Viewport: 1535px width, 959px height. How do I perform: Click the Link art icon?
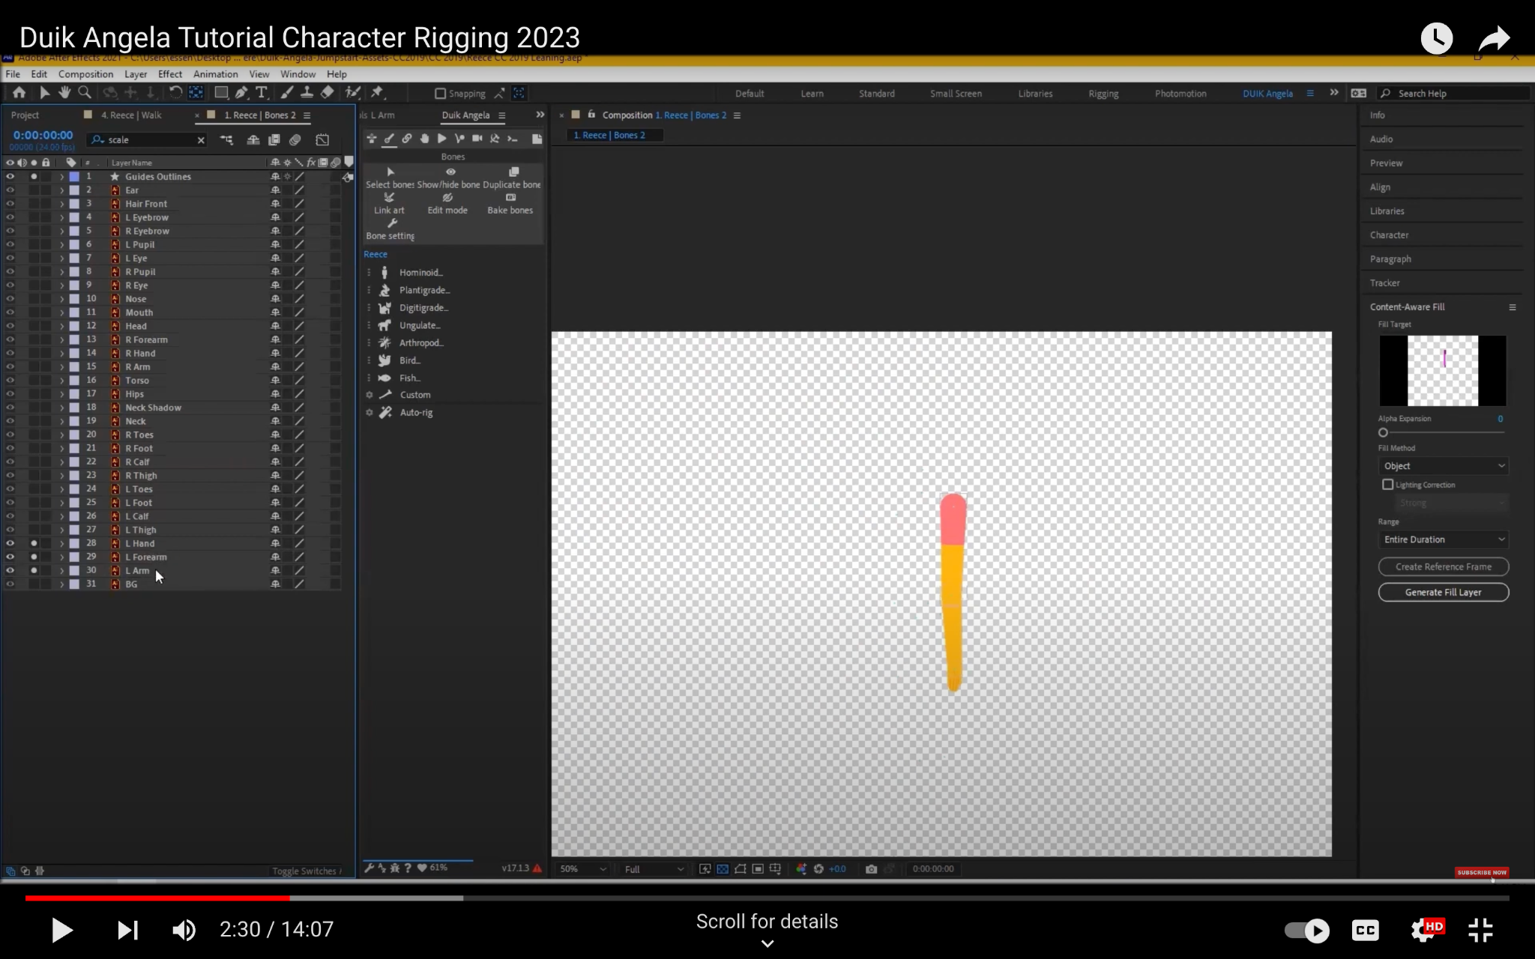(389, 198)
